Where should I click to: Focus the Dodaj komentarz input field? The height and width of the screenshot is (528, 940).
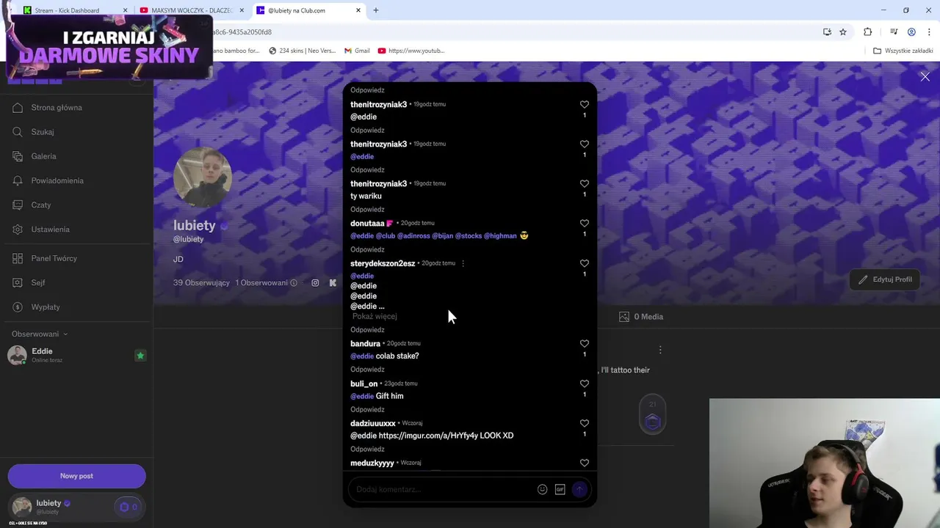click(444, 489)
